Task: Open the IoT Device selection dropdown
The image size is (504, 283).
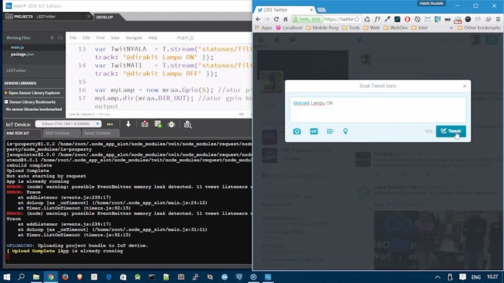Action: pyautogui.click(x=68, y=124)
